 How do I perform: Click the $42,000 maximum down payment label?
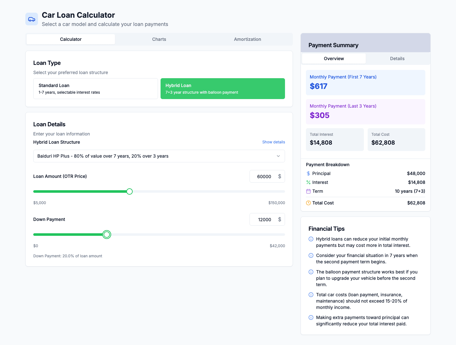point(277,246)
